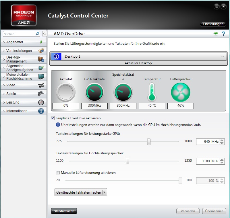The width and height of the screenshot is (230, 218).
Task: Open the Gewünschte Taktraten Testen dropdown arrow
Action: pos(104,192)
